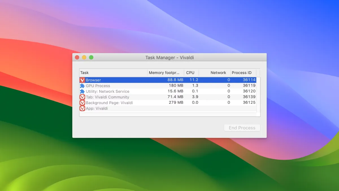Select the GPU Process task name
Image resolution: width=339 pixels, height=191 pixels.
98,86
